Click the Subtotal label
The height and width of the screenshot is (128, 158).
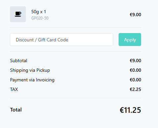point(19,61)
